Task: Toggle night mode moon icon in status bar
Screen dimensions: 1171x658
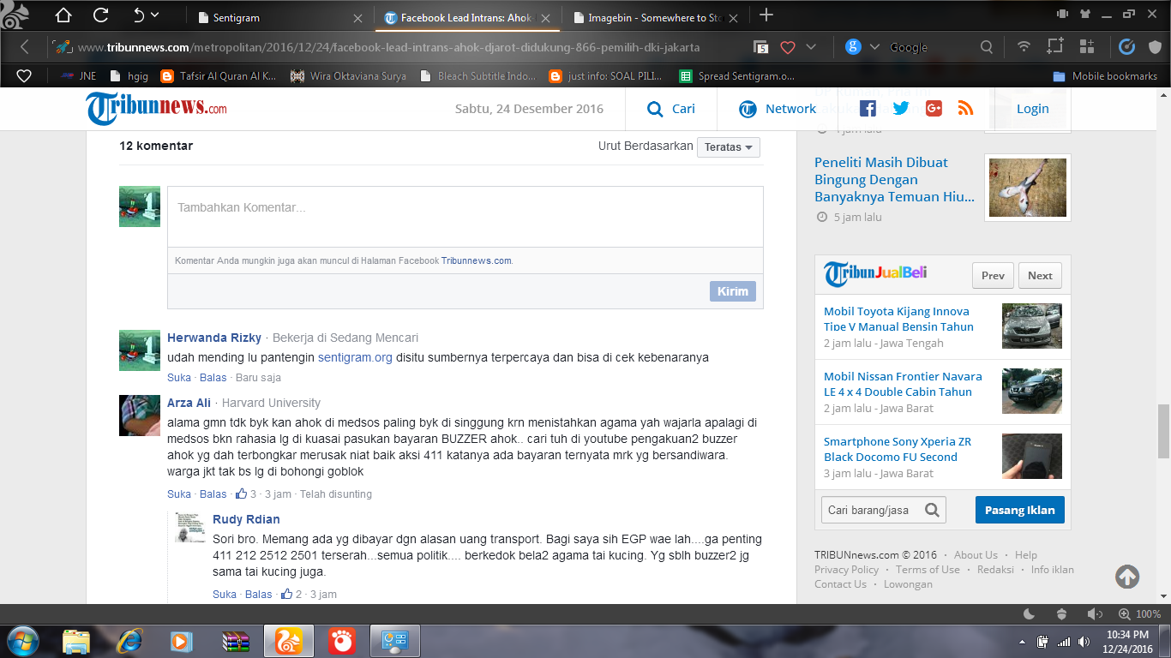Action: (x=1030, y=613)
